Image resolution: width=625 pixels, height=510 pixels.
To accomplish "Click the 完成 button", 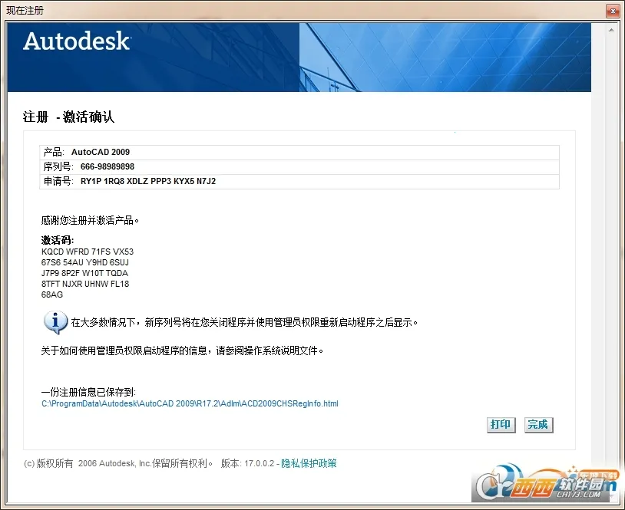I will [x=538, y=424].
